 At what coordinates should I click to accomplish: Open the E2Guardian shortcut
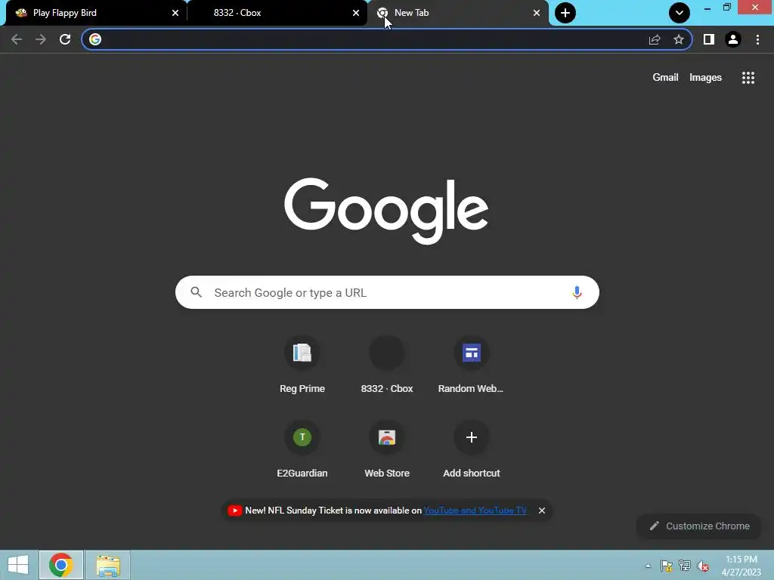302,450
